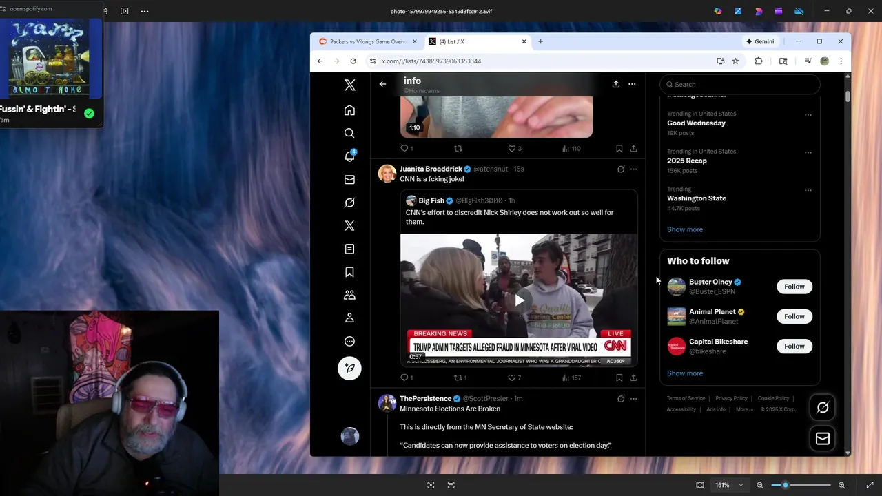Click the Chrome address bar URL
This screenshot has width=882, height=496.
coord(431,61)
